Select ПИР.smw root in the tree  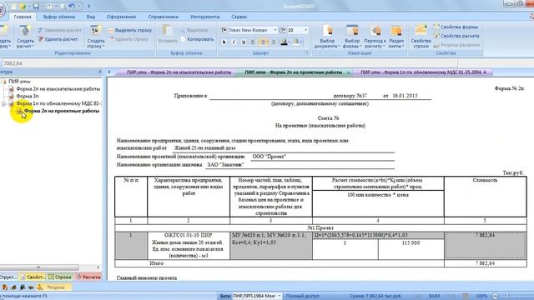[19, 82]
